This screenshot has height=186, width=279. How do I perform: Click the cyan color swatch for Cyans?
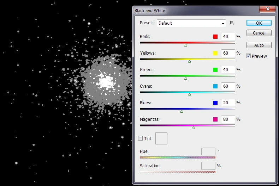coord(215,86)
